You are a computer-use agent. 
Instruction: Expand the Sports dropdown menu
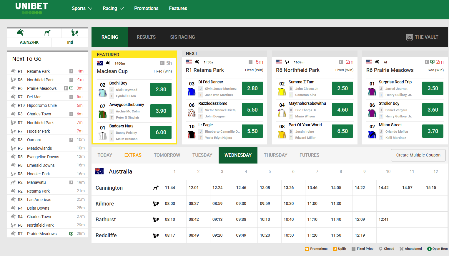[x=82, y=9]
